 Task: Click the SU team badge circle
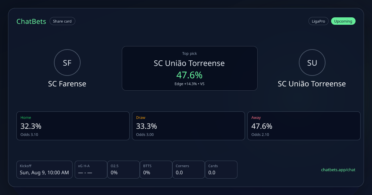tap(312, 63)
